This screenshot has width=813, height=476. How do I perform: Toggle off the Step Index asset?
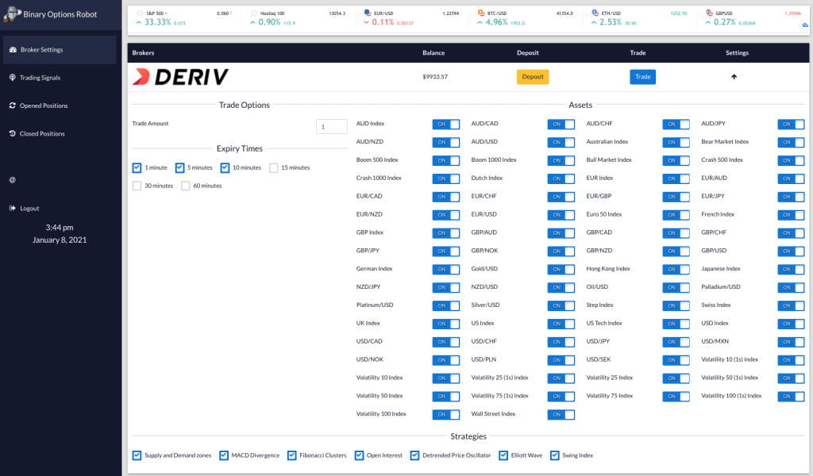point(676,305)
